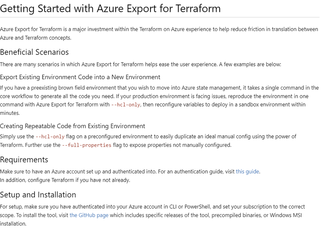Click the "Beneficial Scenarios" heading

[34, 52]
